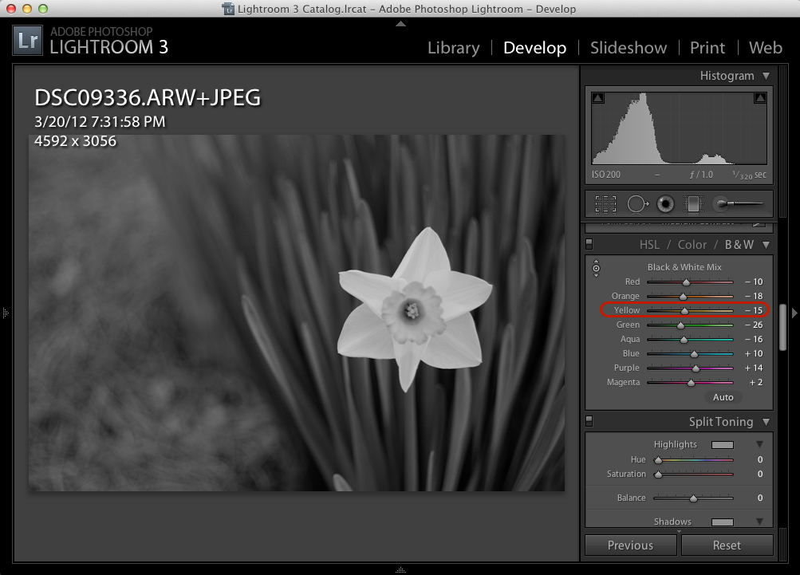Open the Slideshow module
Viewport: 800px width, 575px height.
tap(628, 48)
